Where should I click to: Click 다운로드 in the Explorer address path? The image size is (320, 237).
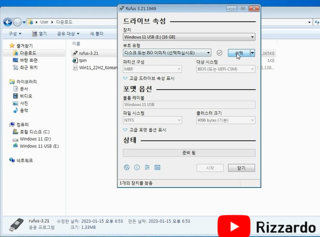pos(64,22)
